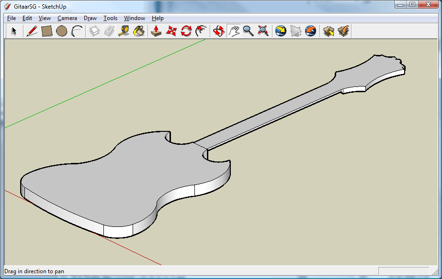Pick the Line pencil tool
Screen dimensions: 442x279
point(32,31)
